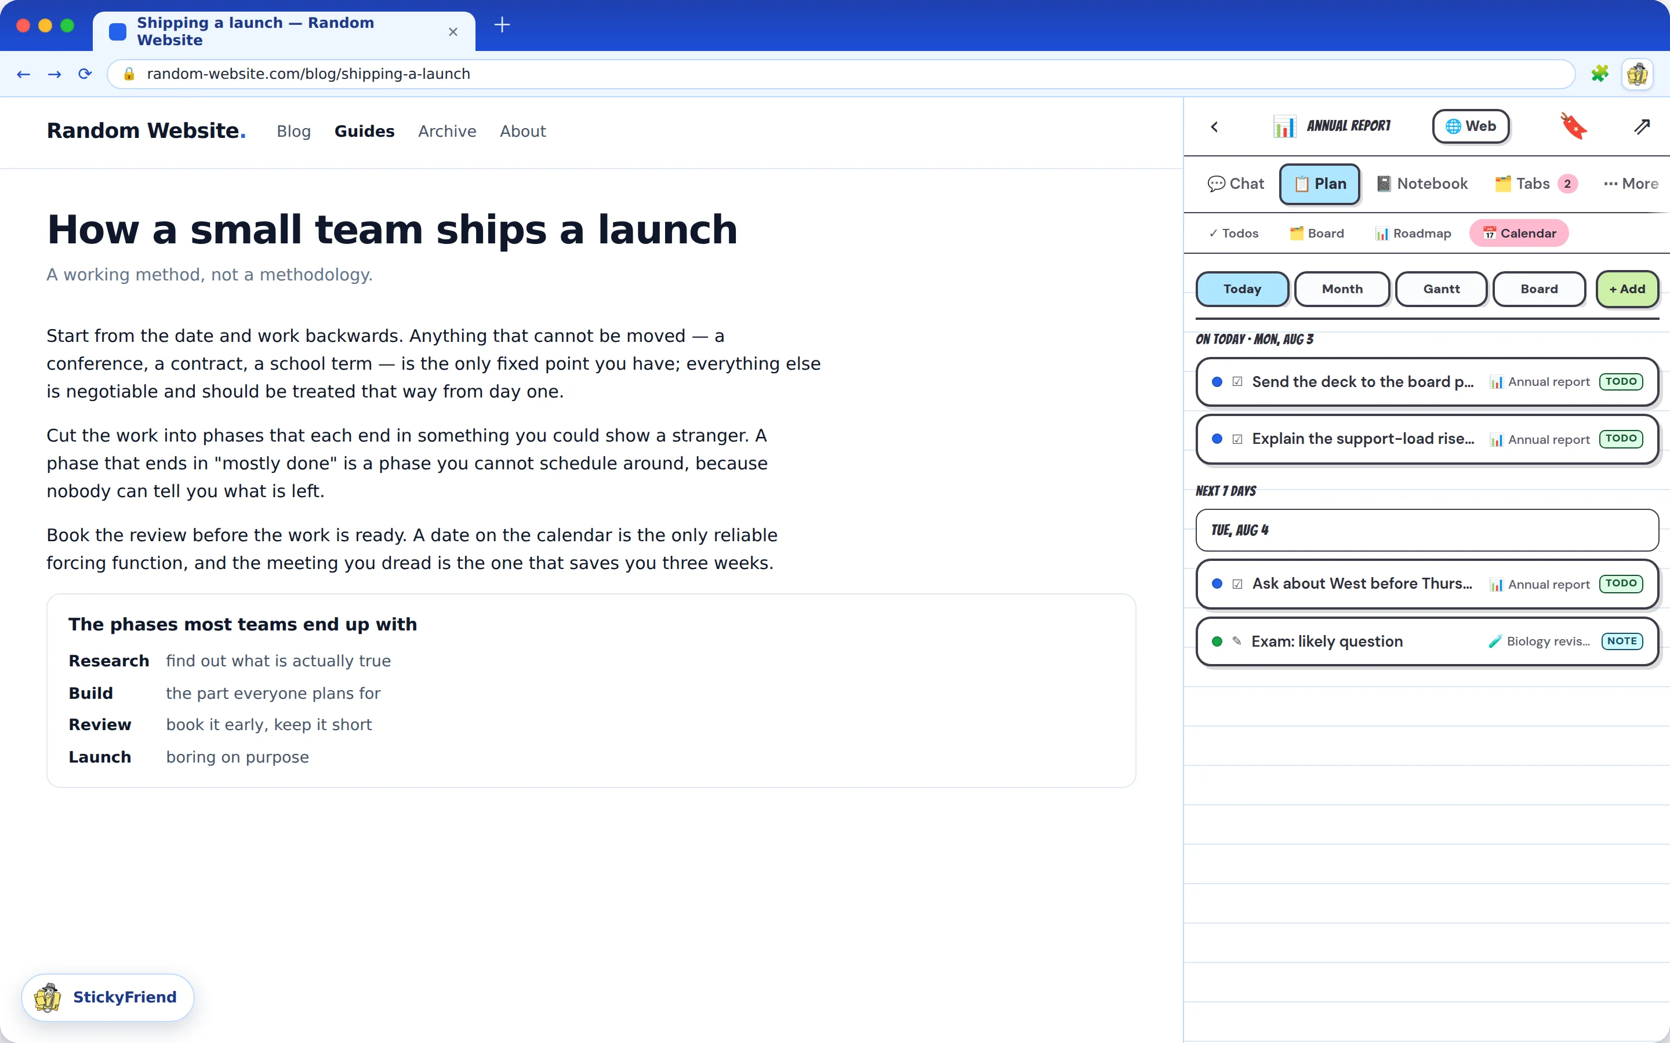Go back using the browser back arrow
The height and width of the screenshot is (1043, 1670).
pyautogui.click(x=23, y=74)
